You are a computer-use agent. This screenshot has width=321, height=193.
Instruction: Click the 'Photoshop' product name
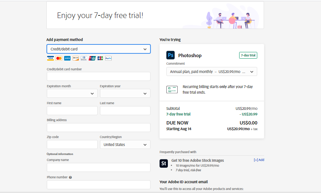click(190, 56)
